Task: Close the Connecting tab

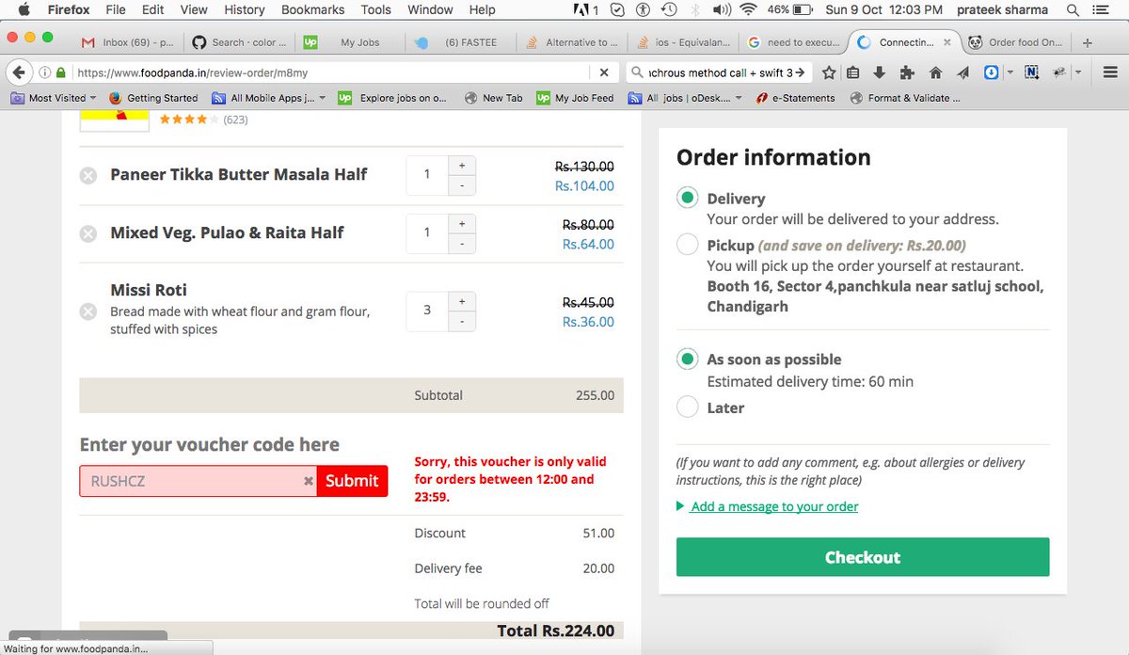Action: [x=946, y=42]
